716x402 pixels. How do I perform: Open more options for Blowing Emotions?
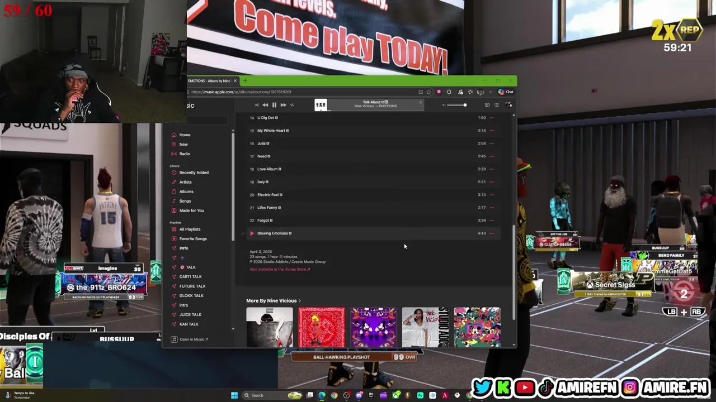point(492,233)
